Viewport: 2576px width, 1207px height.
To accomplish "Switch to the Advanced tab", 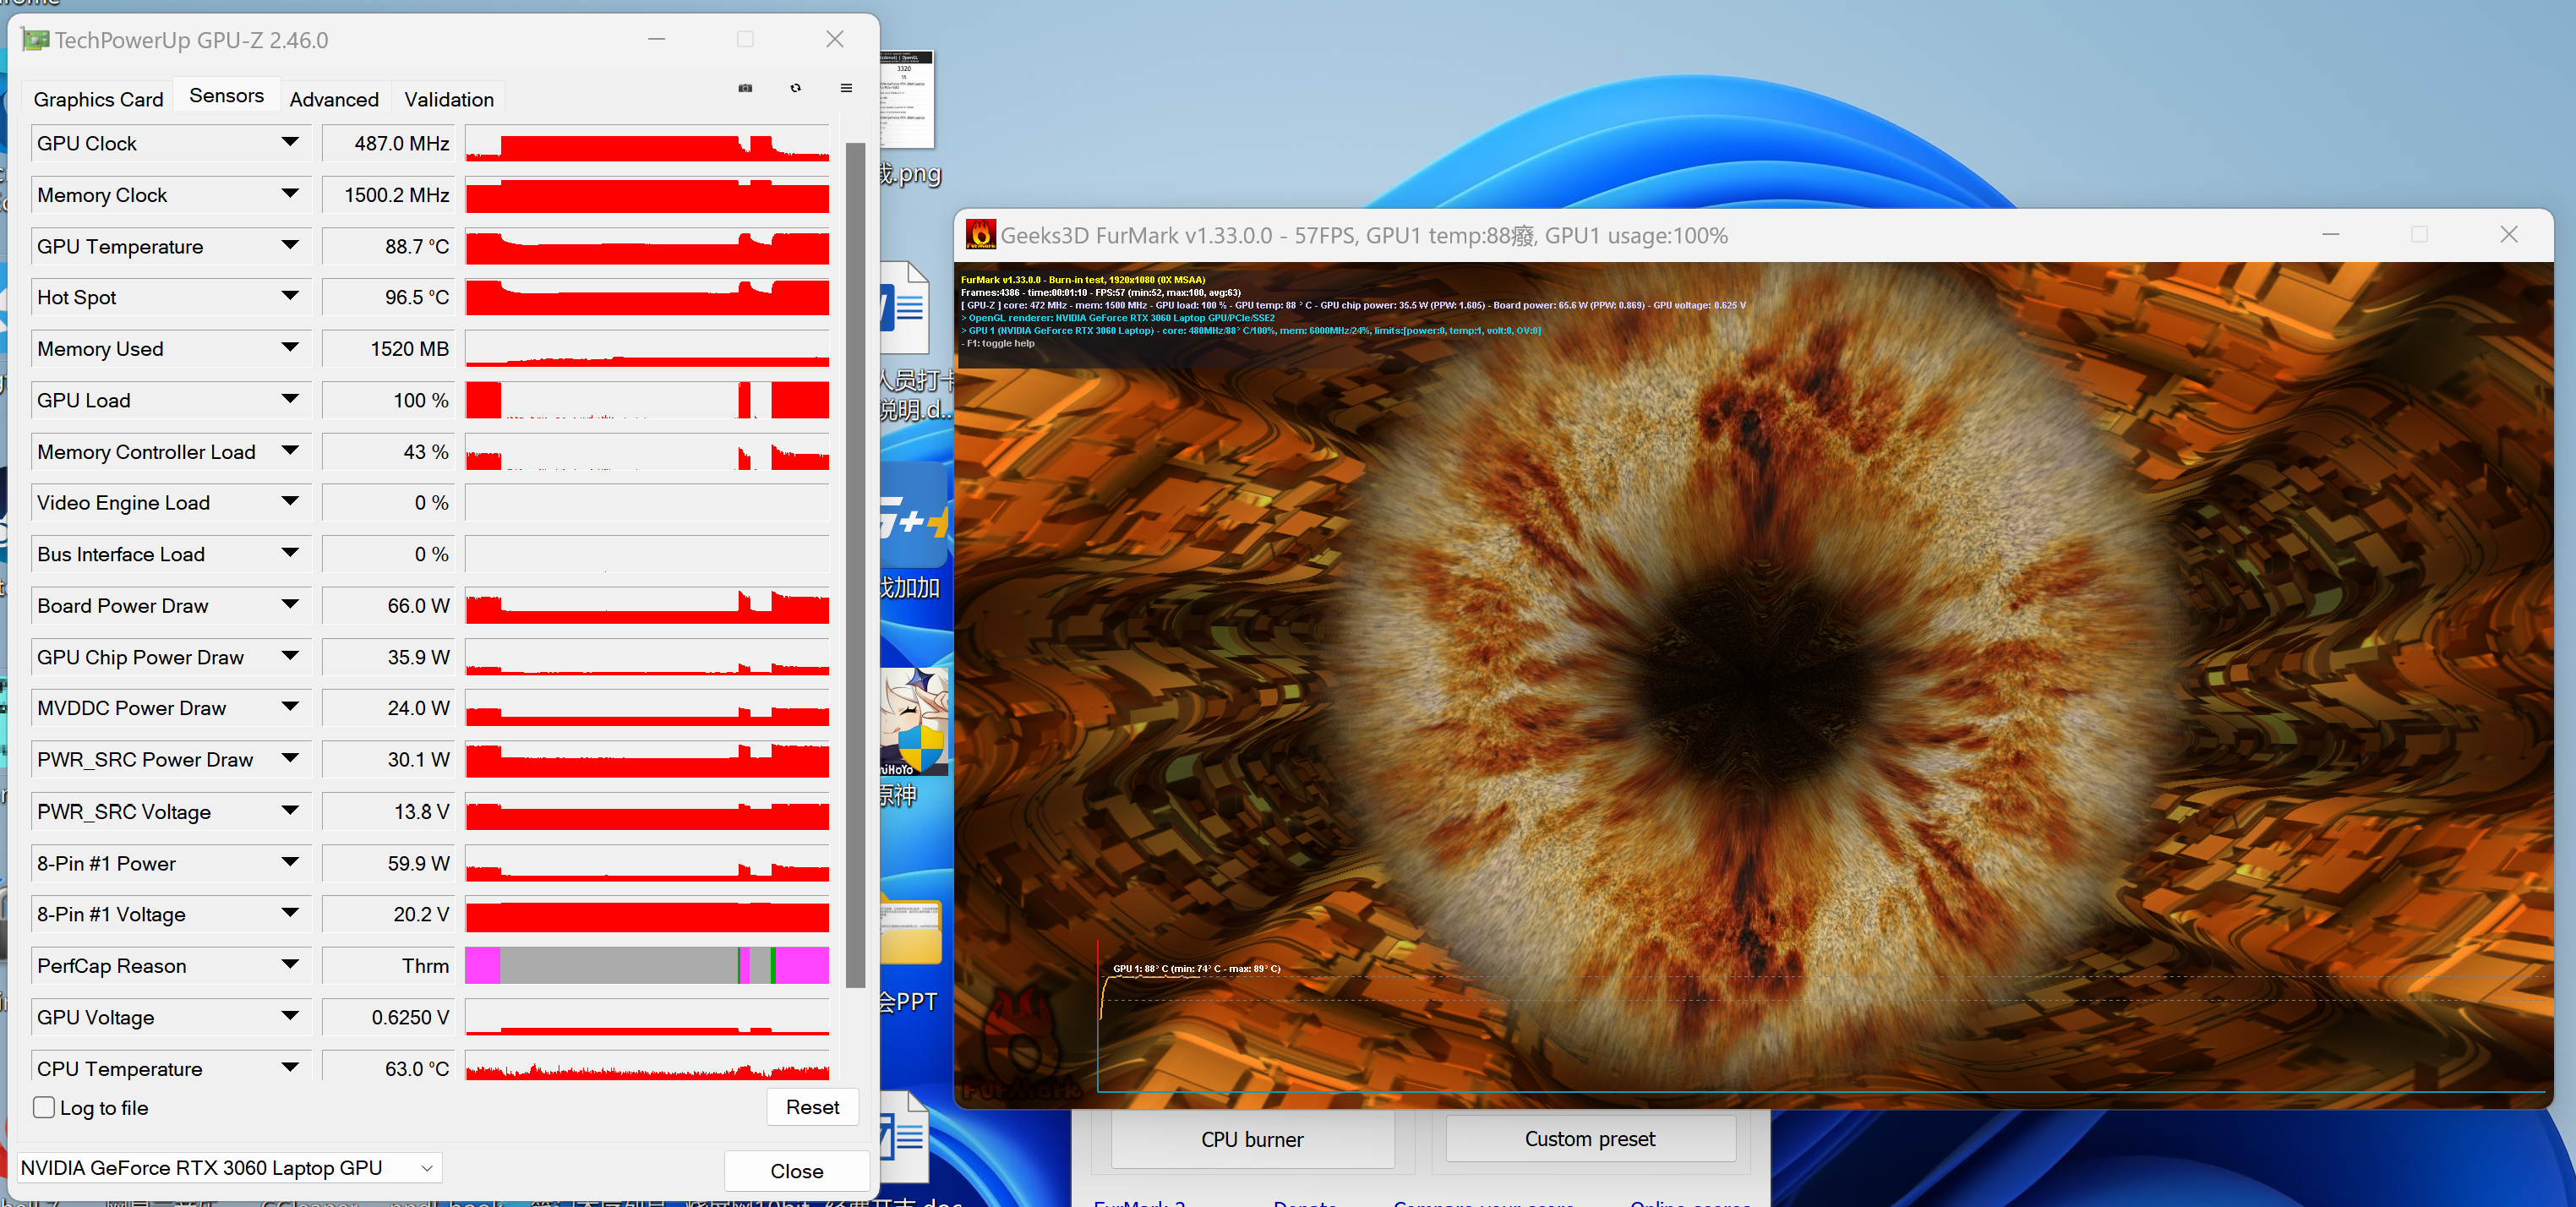I will pos(334,99).
